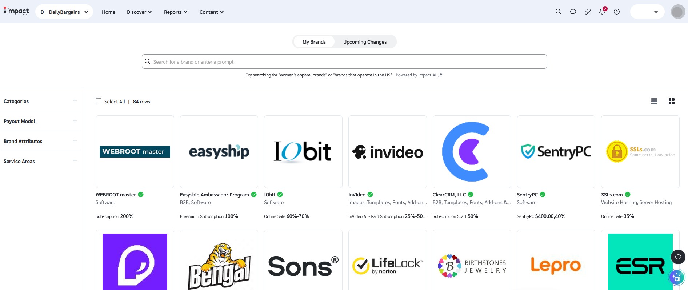Open the help question mark icon
The image size is (688, 290).
coord(617,12)
